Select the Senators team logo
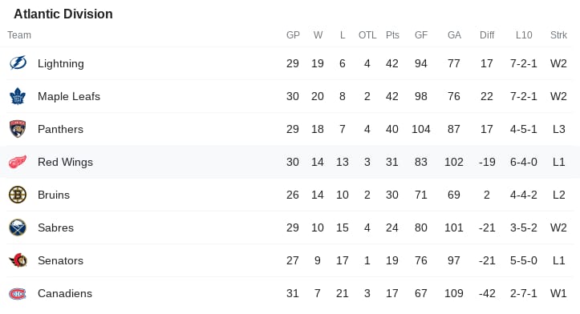 18,260
